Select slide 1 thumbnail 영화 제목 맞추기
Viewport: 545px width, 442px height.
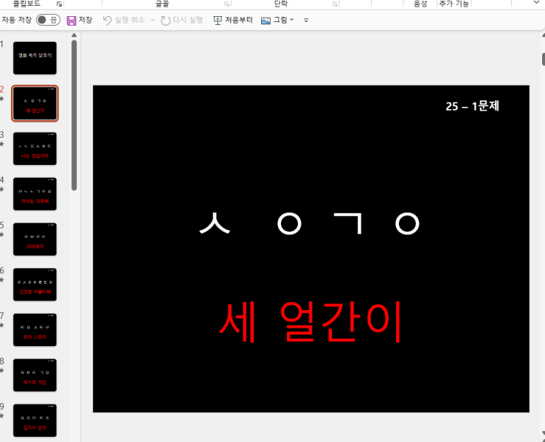click(x=34, y=58)
